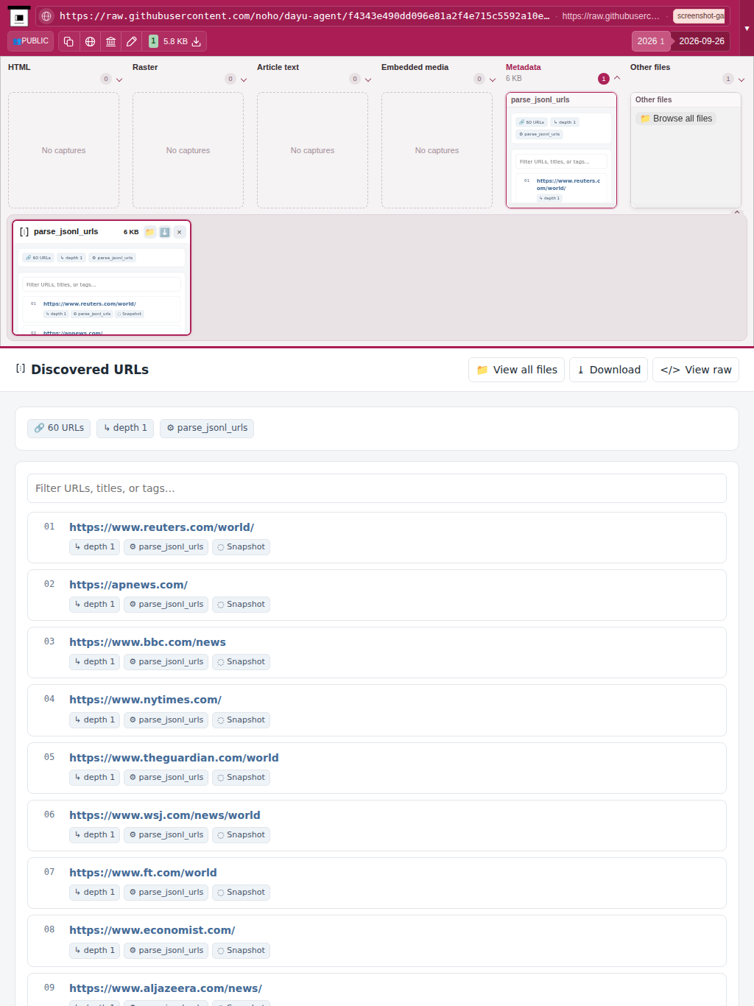
Task: Collapse the preview panel with the small up chevron
Action: point(736,212)
